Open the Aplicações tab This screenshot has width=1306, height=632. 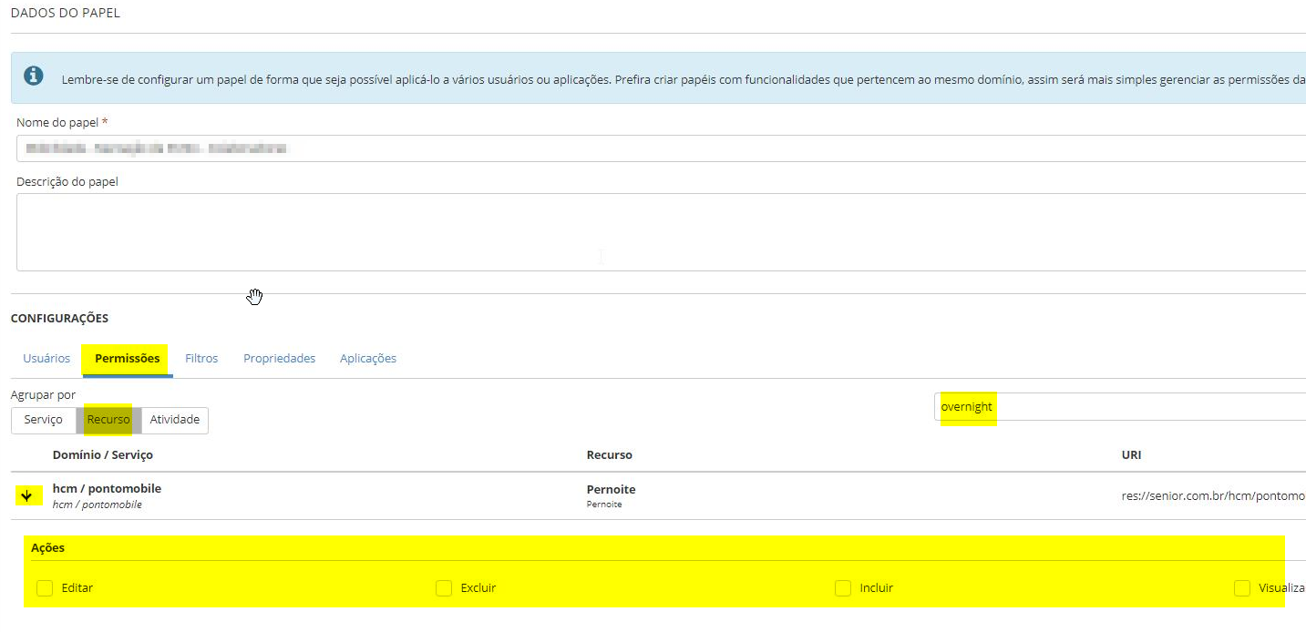pyautogui.click(x=368, y=359)
